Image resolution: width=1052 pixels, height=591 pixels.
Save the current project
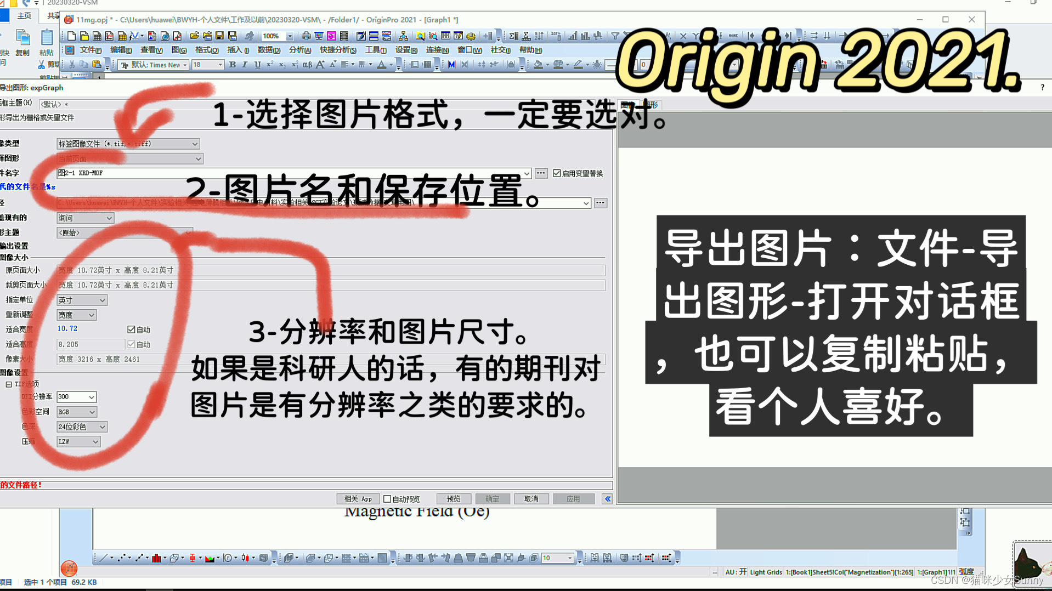(x=219, y=36)
